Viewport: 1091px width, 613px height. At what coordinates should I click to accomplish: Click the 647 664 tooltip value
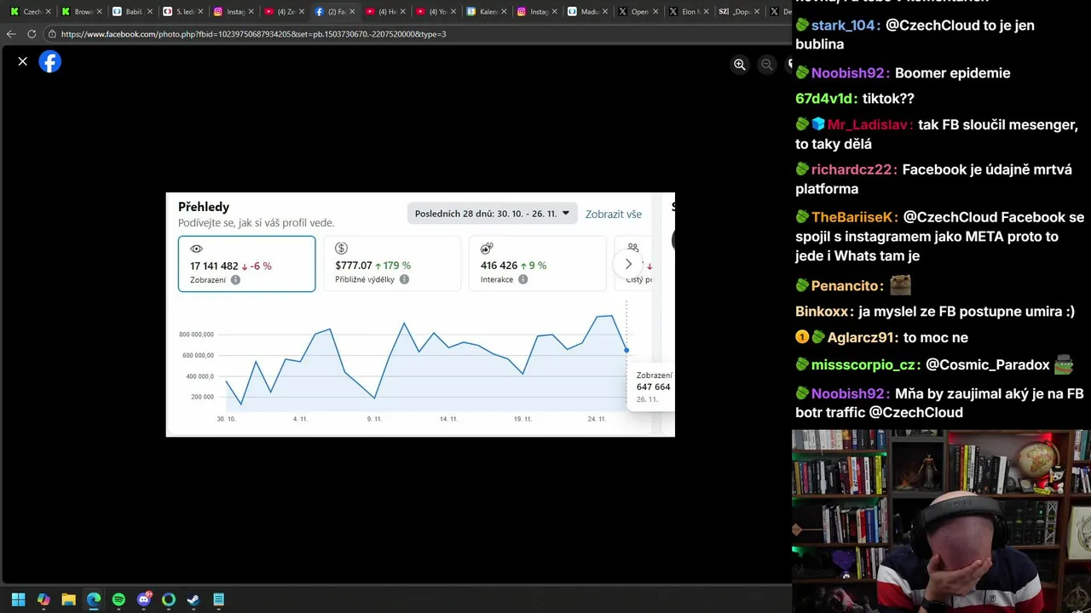tap(653, 387)
